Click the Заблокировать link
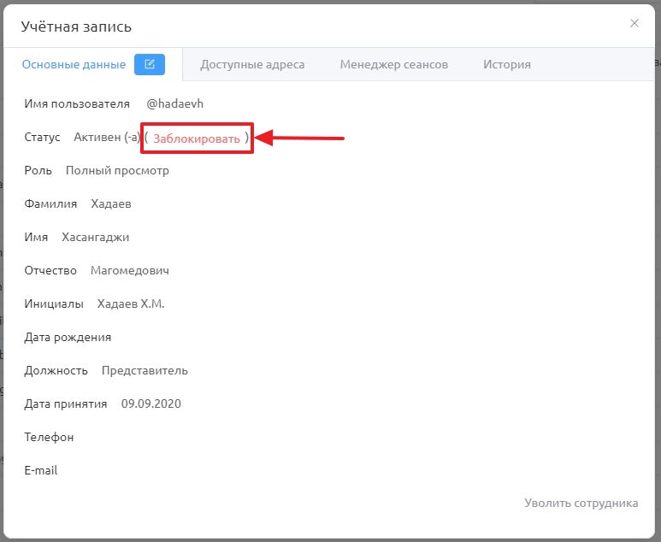661x542 pixels. pos(197,138)
